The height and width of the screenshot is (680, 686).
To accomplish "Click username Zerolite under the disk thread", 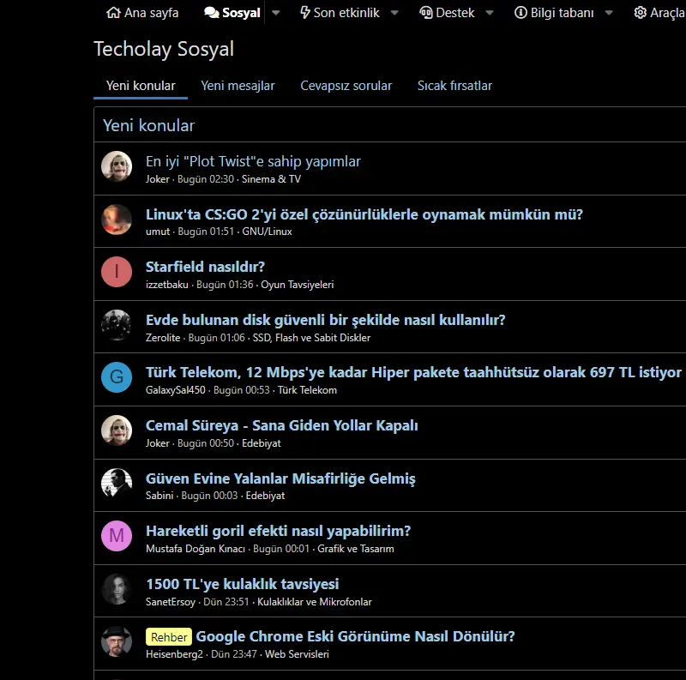I will (x=163, y=338).
